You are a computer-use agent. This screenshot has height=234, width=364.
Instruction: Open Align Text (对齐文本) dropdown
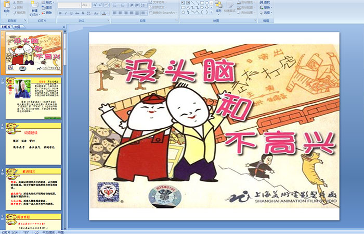pyautogui.click(x=158, y=7)
